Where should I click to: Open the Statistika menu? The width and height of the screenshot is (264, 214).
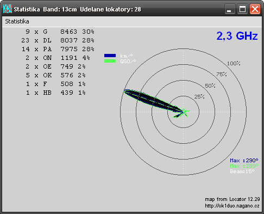point(17,21)
